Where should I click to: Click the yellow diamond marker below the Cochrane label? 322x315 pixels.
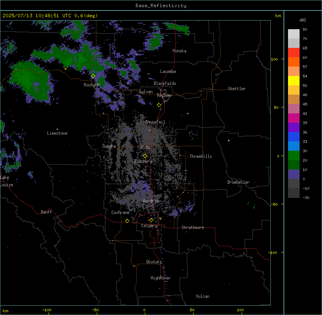coord(127,221)
